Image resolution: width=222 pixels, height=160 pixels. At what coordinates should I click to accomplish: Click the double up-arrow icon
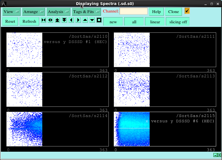[x=57, y=20]
